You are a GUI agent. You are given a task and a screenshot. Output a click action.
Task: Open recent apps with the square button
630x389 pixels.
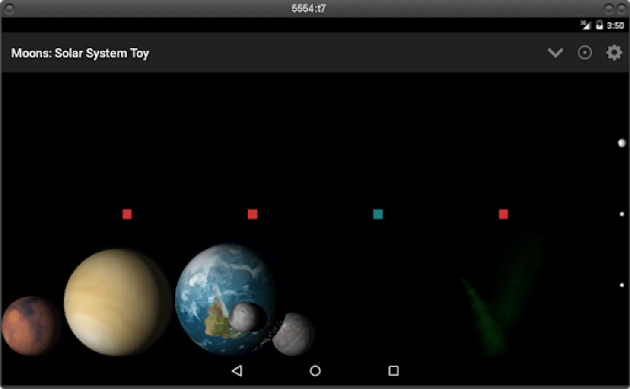(394, 370)
